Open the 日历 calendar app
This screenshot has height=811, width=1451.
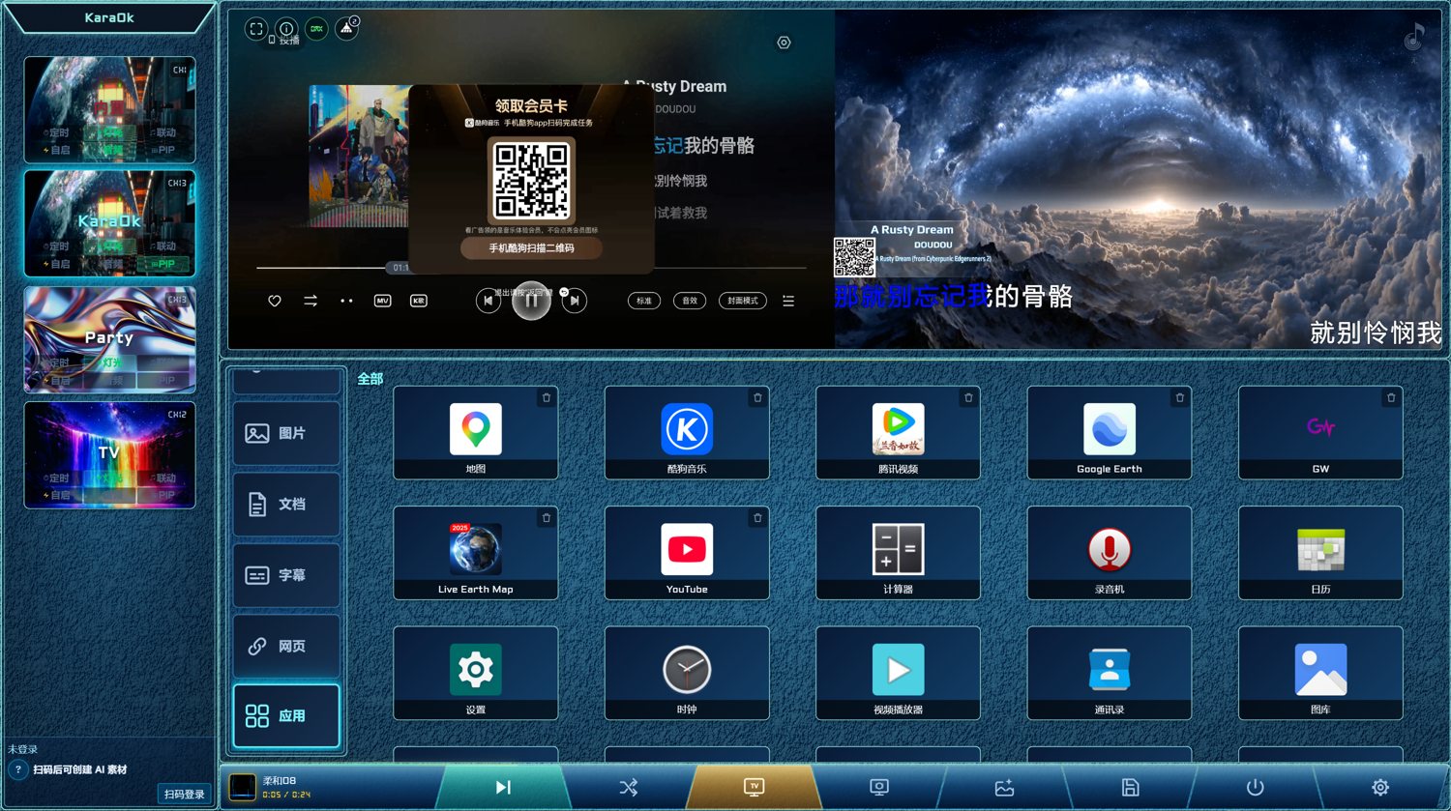coord(1320,553)
